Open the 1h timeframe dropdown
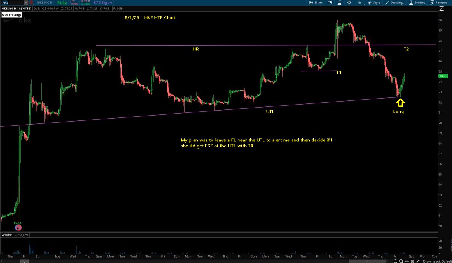The image size is (452, 263). coord(360,3)
